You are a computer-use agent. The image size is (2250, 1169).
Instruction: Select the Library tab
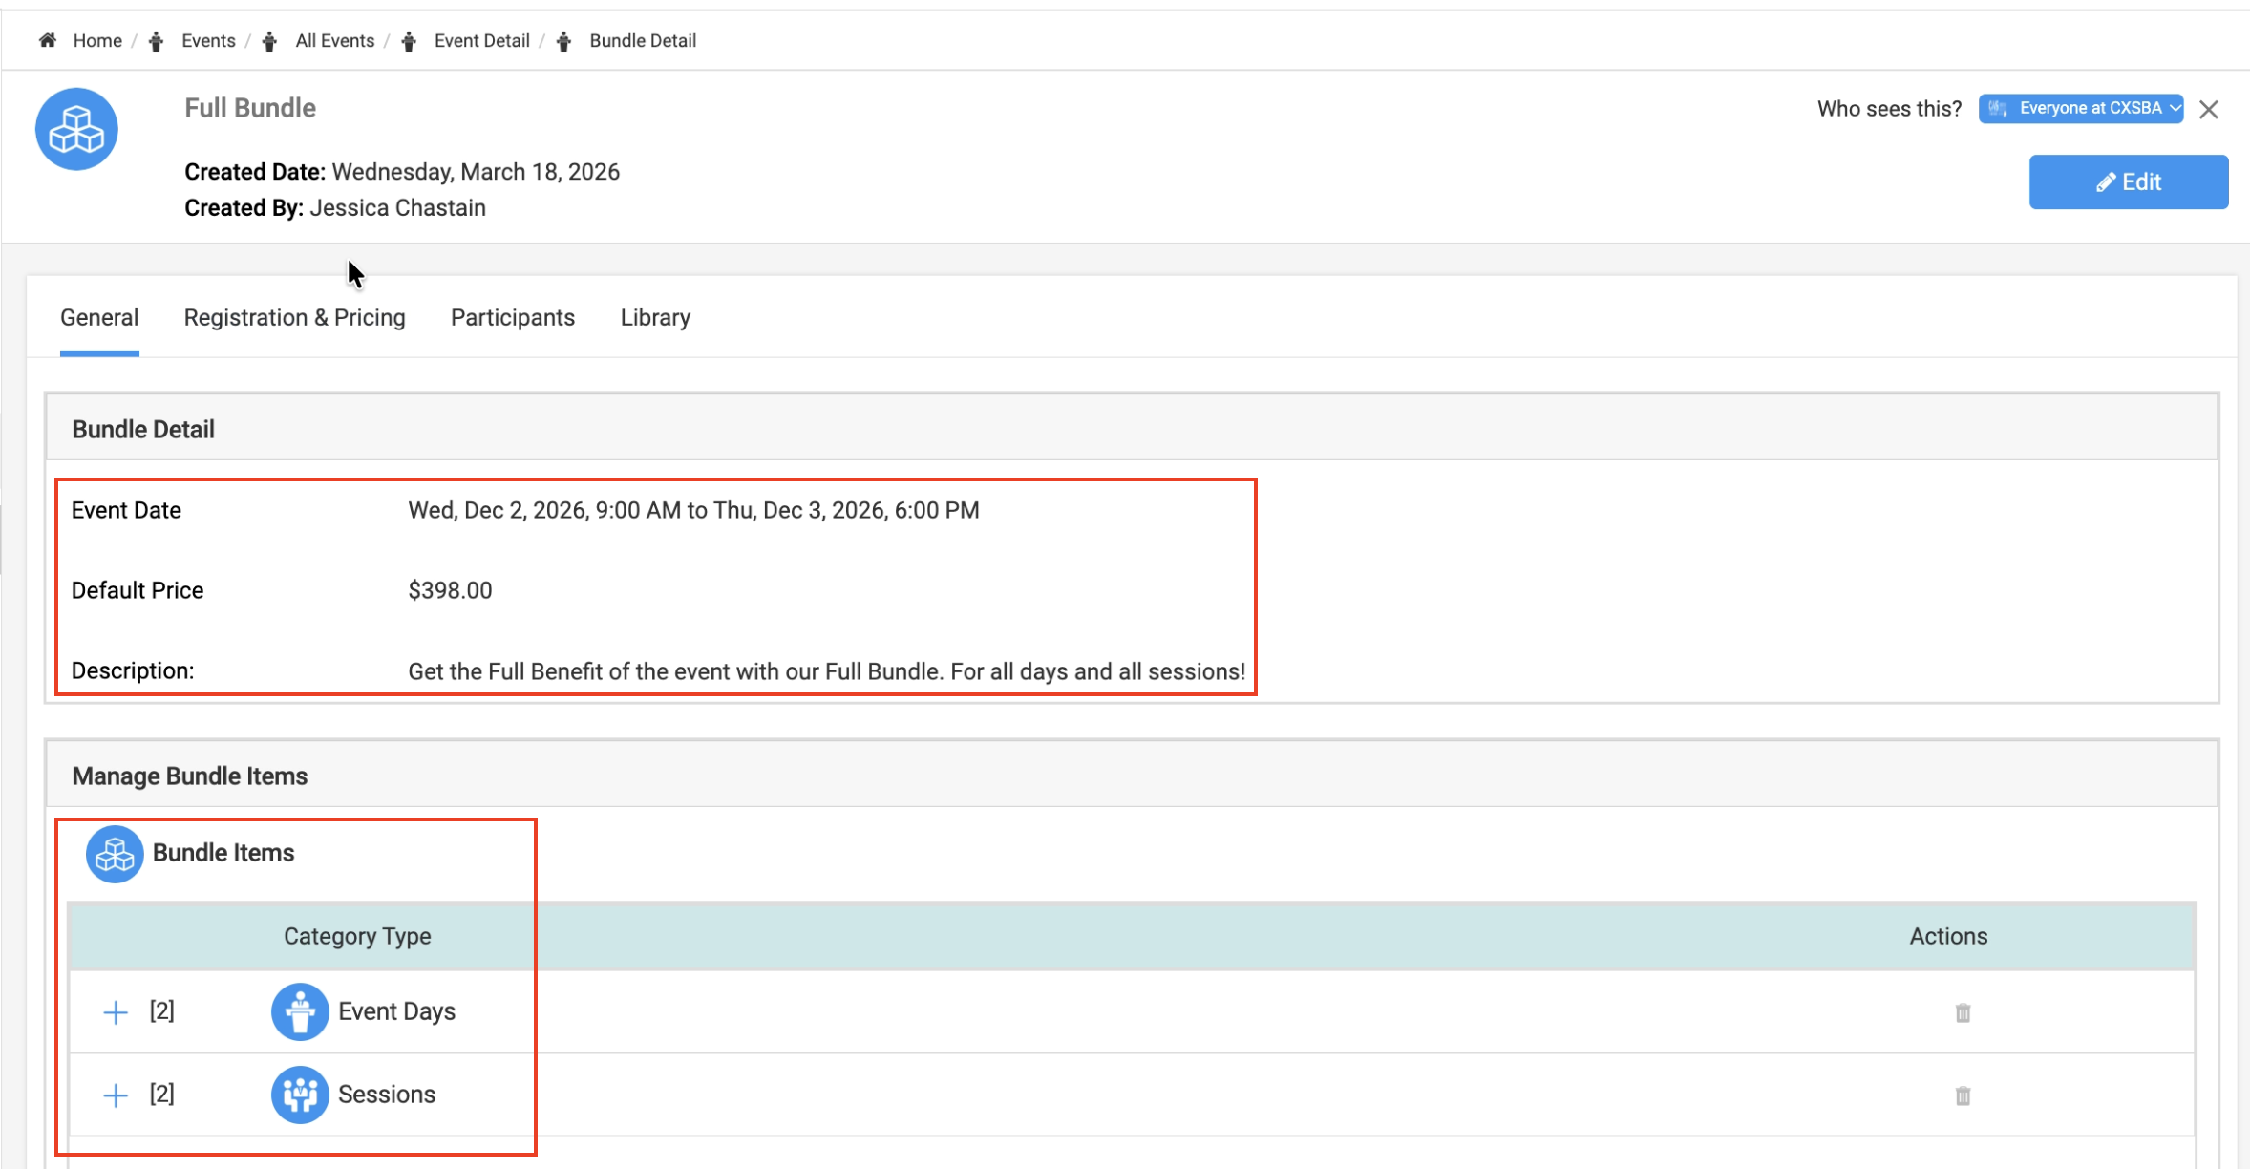[x=655, y=318]
